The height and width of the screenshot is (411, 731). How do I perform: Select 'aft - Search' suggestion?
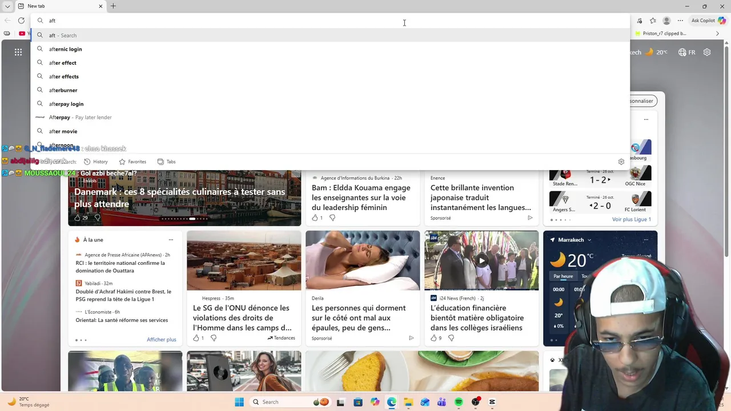pyautogui.click(x=330, y=35)
